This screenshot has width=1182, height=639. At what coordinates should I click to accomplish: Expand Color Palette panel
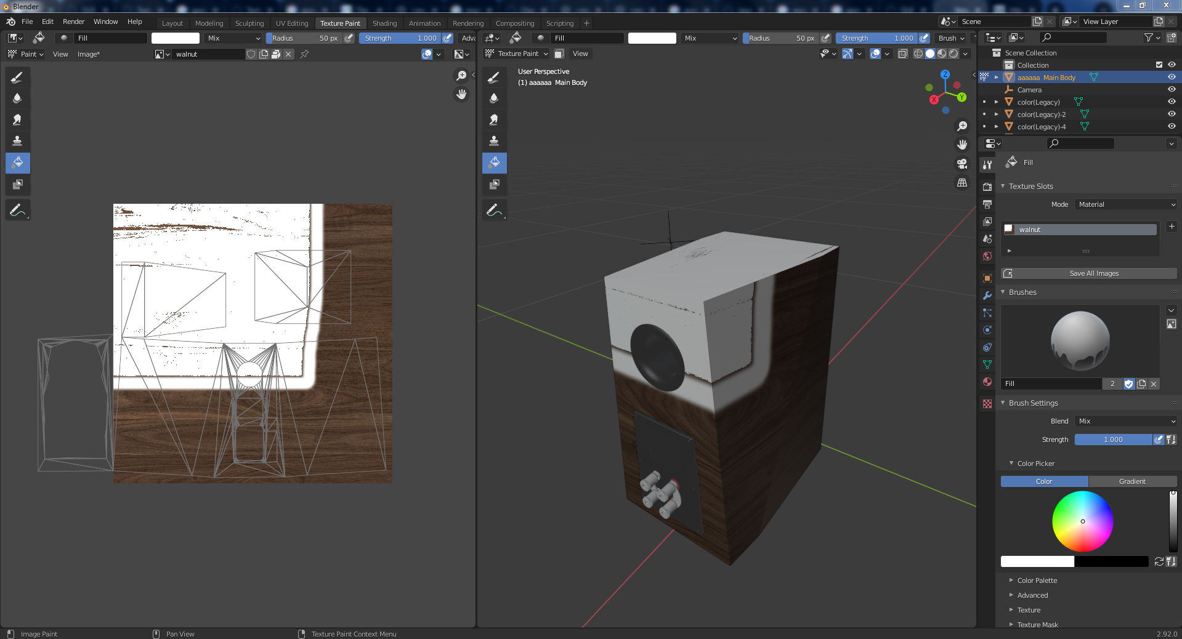1037,581
